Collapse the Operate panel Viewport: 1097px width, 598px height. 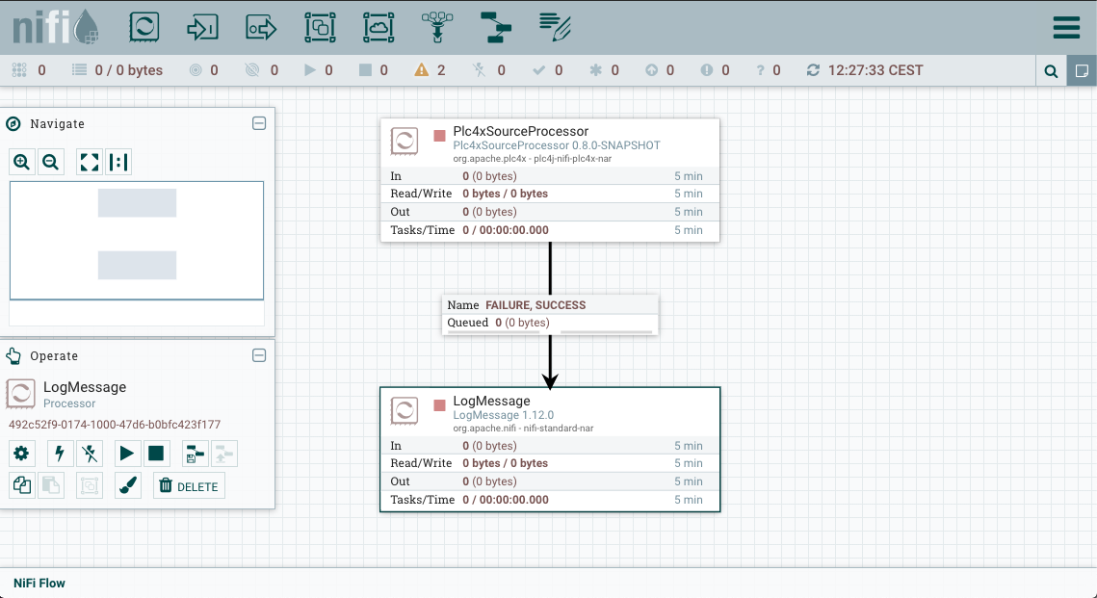pyautogui.click(x=258, y=355)
